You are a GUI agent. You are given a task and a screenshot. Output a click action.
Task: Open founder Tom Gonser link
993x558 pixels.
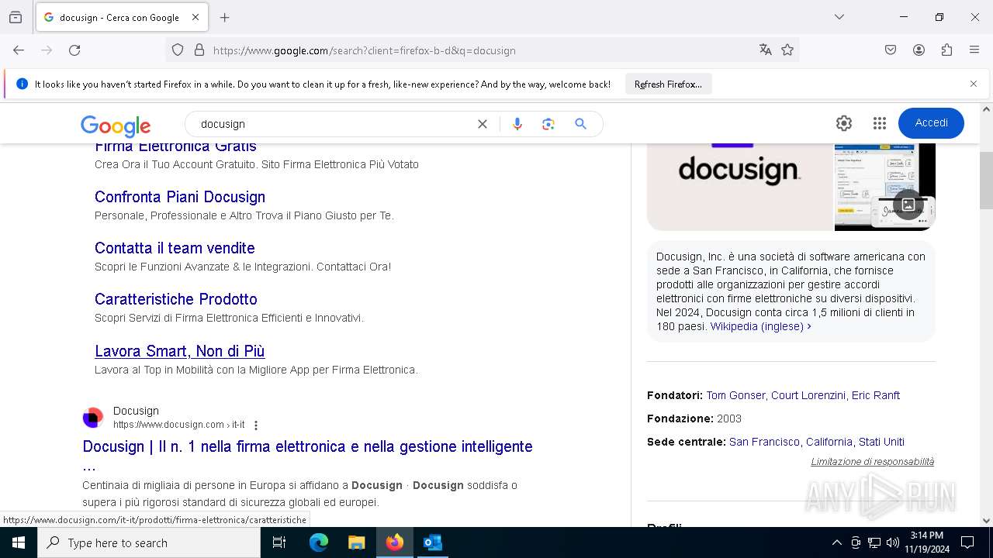tap(735, 395)
